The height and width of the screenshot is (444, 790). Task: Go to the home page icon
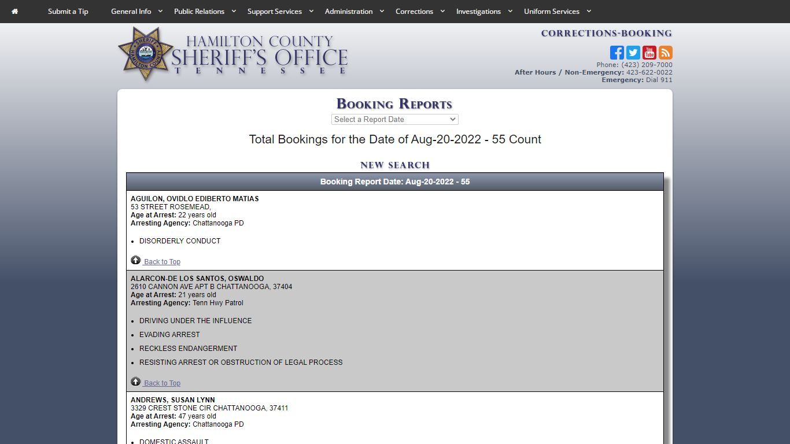tap(14, 12)
